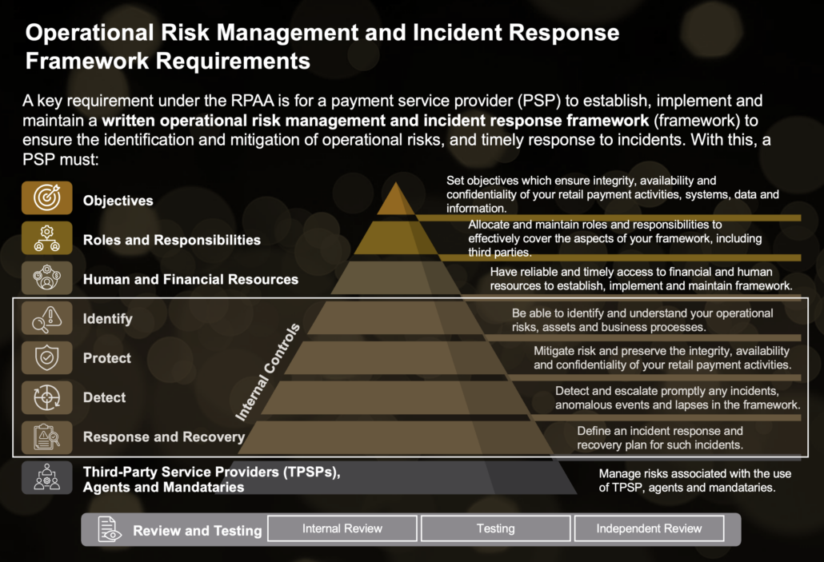This screenshot has width=824, height=562.
Task: Click the Human and Financial Resources label
Action: [x=190, y=280]
